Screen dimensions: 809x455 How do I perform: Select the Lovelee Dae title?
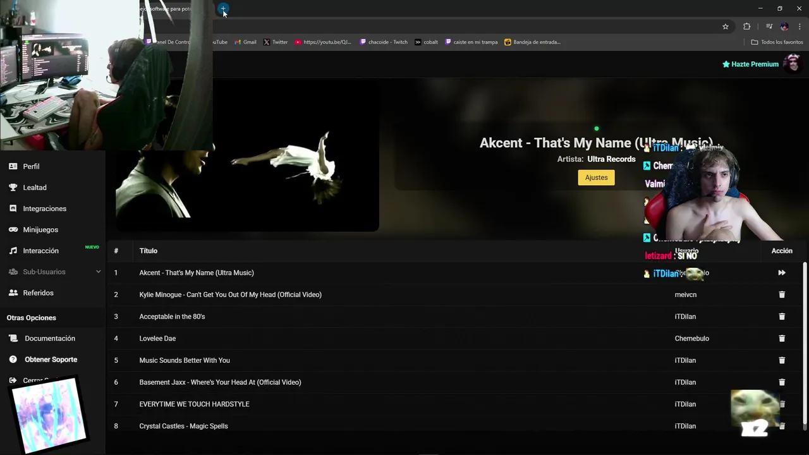[157, 339]
